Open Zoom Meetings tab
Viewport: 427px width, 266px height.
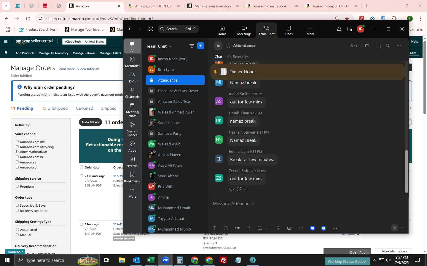point(244,30)
